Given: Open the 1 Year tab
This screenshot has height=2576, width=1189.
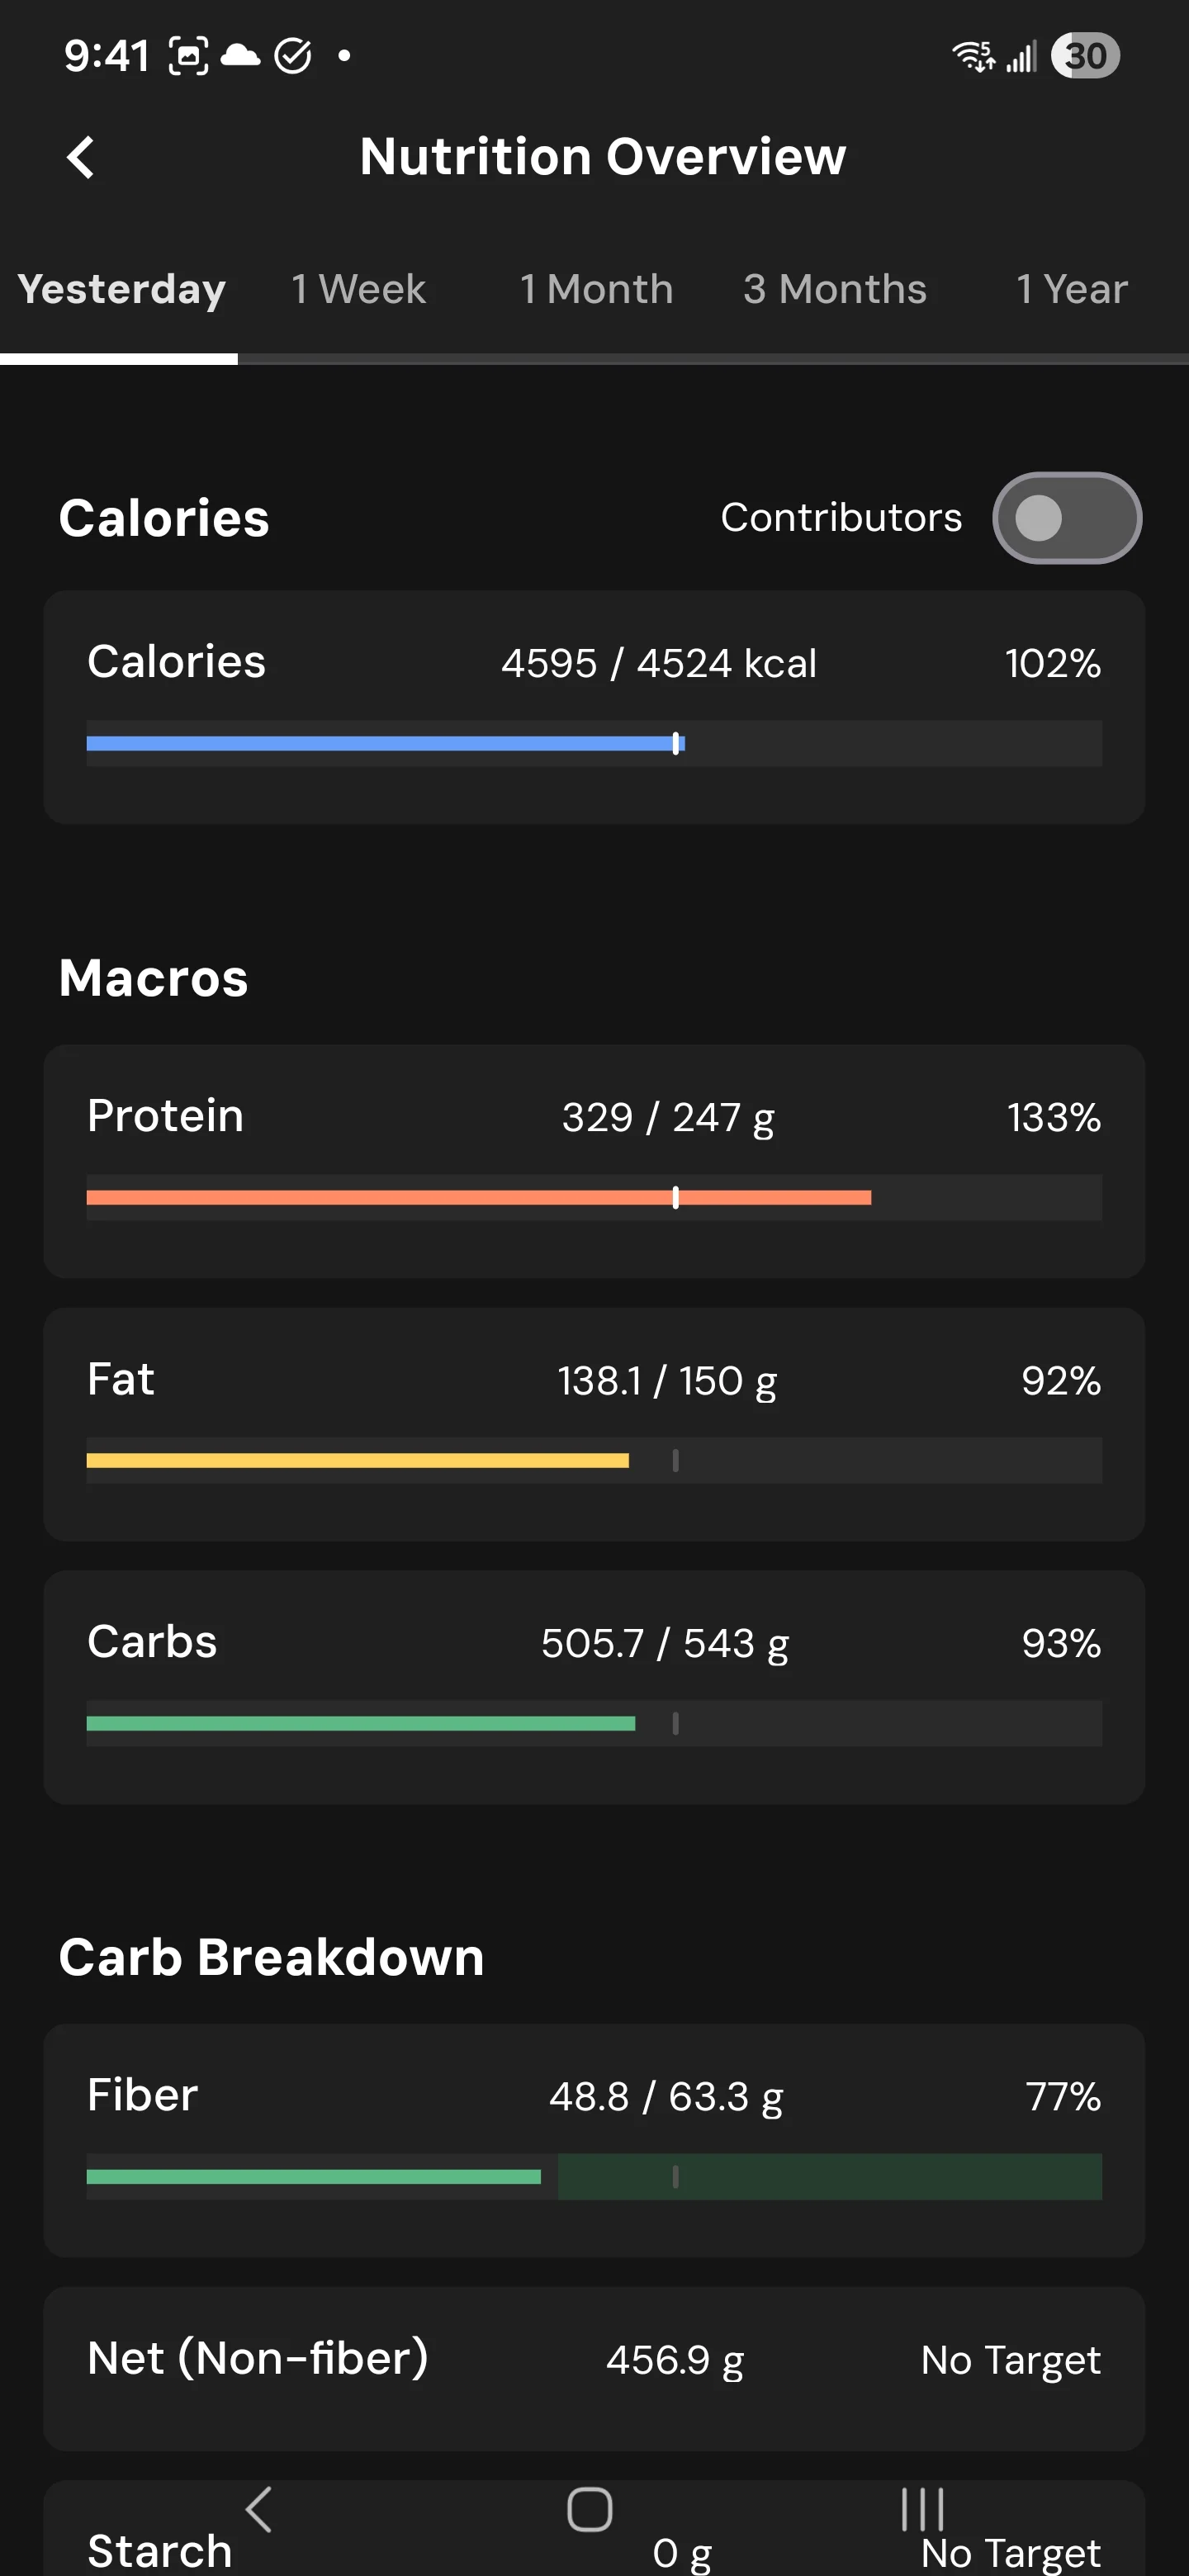Looking at the screenshot, I should tap(1071, 289).
